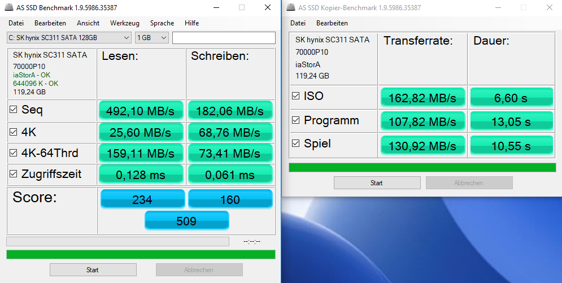Expand the 1 GB test size dropdown
The image size is (562, 283).
tap(152, 38)
